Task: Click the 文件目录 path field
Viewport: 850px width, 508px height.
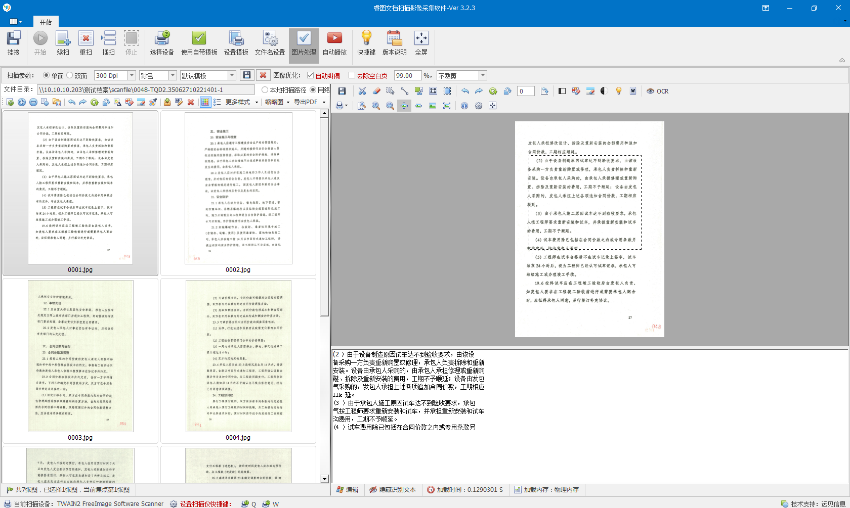Action: pos(146,89)
